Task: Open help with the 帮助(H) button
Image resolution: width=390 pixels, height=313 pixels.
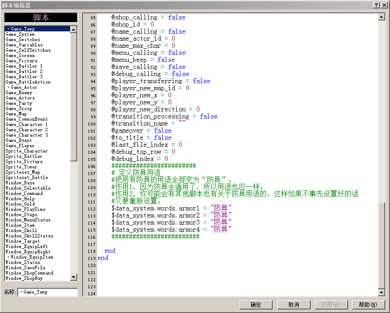Action: [x=368, y=305]
